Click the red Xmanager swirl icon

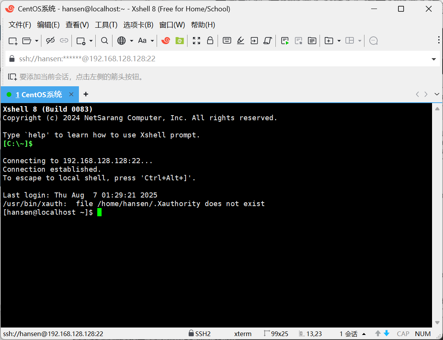[x=166, y=41]
